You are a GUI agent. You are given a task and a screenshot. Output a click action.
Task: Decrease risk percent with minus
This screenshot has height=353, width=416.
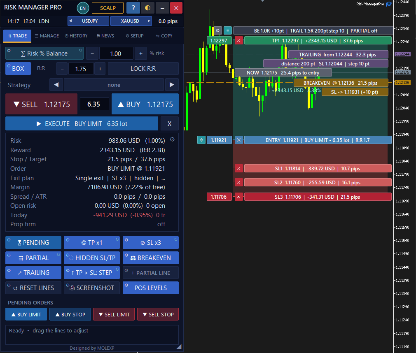coord(92,53)
